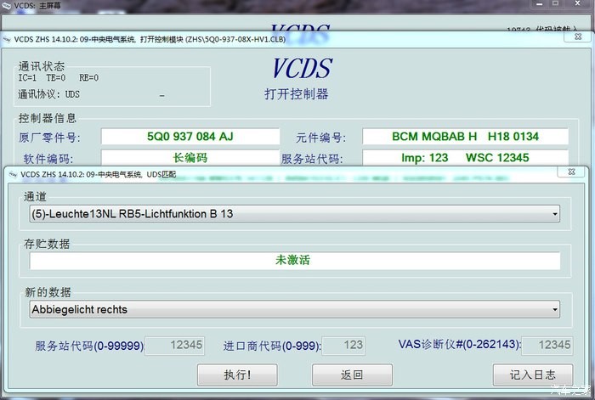Image resolution: width=595 pixels, height=400 pixels.
Task: Click the 通讯协议: UDS text
Action: 49,94
